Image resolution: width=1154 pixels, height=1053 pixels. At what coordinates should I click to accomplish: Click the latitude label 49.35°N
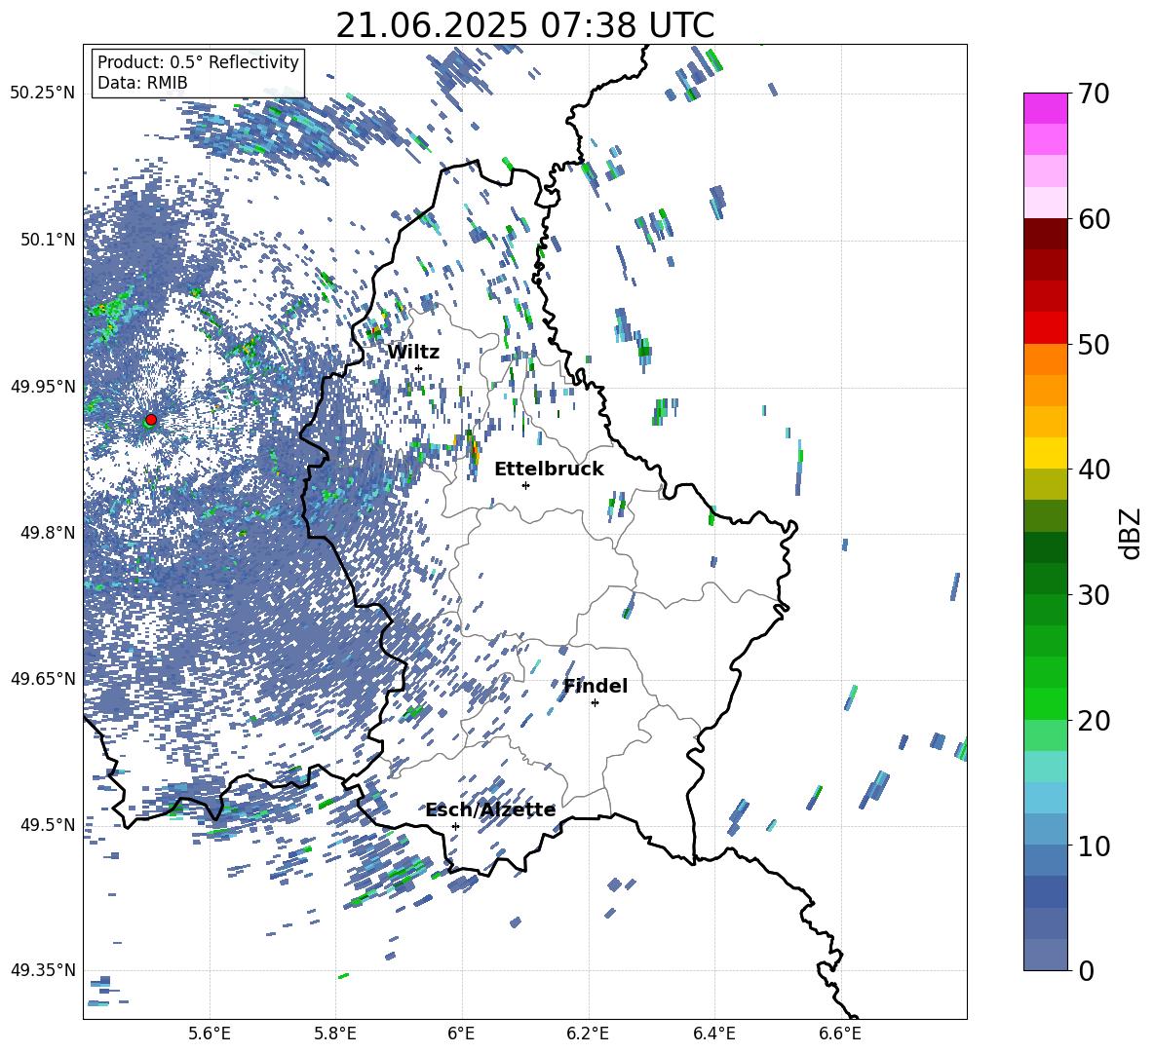(43, 970)
